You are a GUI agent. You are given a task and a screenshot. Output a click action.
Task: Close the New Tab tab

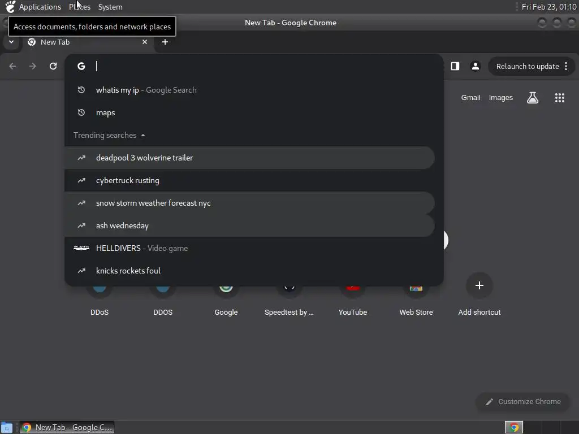(145, 42)
